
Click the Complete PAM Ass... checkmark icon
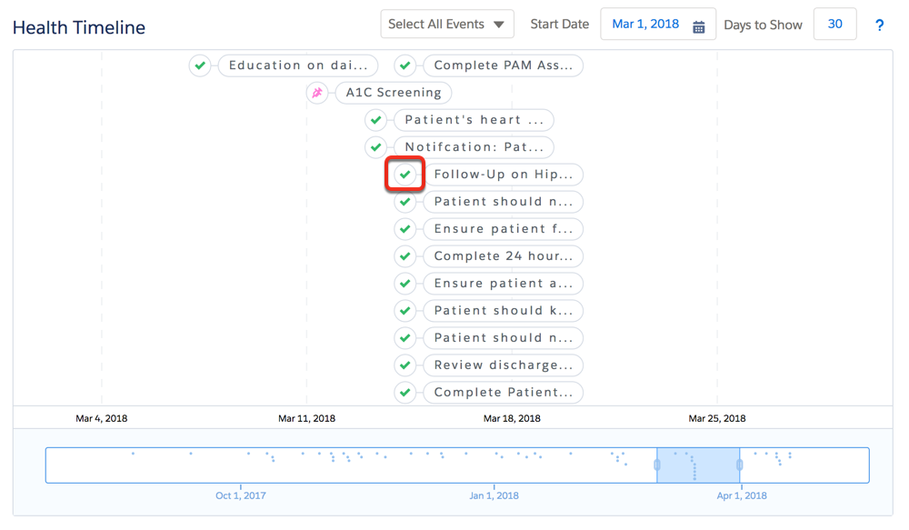coord(405,65)
